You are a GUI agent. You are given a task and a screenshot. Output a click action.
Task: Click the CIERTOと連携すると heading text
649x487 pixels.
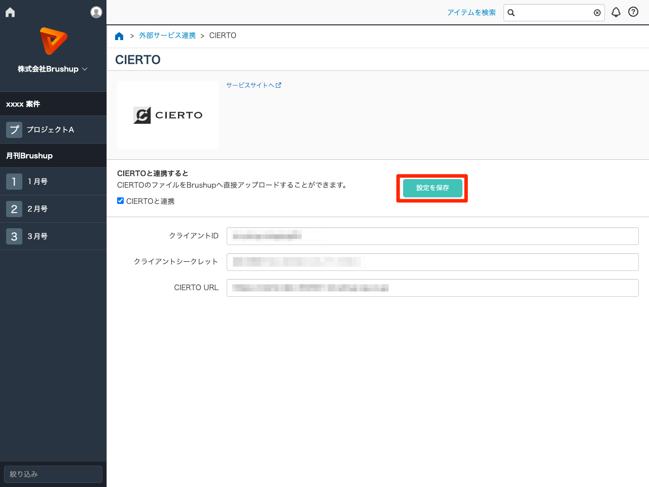[153, 173]
